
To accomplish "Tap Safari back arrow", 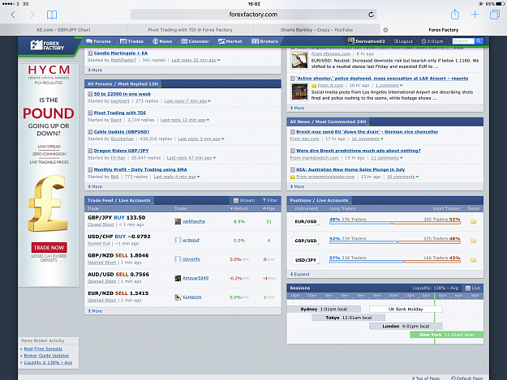I will [13, 15].
